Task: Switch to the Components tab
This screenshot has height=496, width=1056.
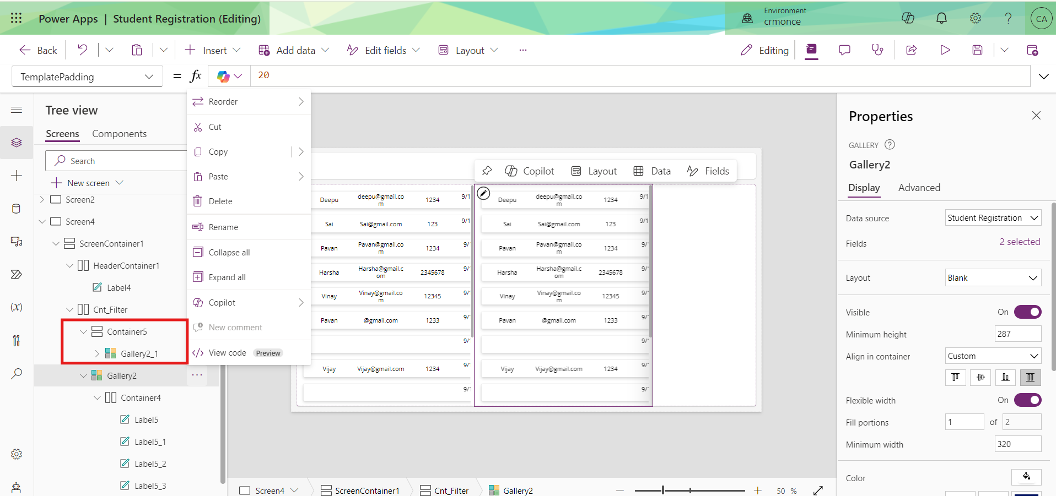Action: coord(119,134)
